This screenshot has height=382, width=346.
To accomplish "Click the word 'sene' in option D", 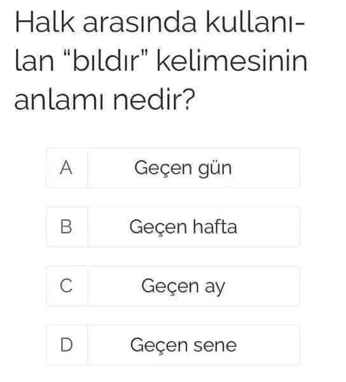I will point(215,346).
